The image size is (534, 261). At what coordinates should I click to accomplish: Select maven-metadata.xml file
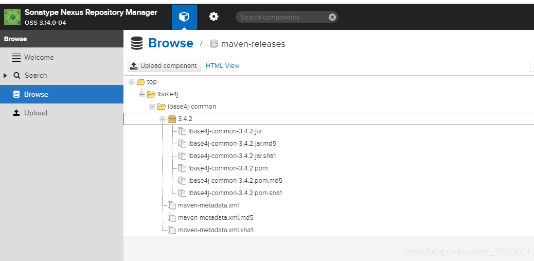[208, 205]
